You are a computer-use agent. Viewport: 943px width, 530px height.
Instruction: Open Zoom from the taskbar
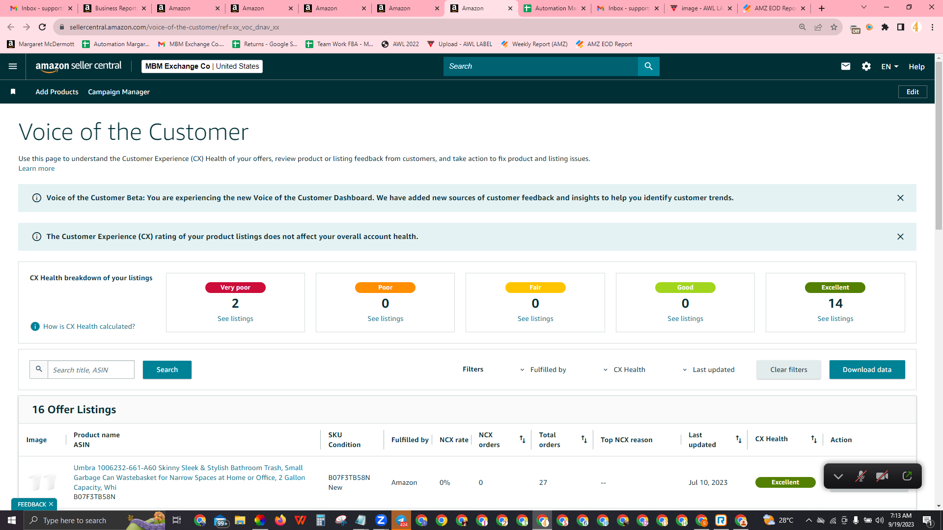(381, 520)
